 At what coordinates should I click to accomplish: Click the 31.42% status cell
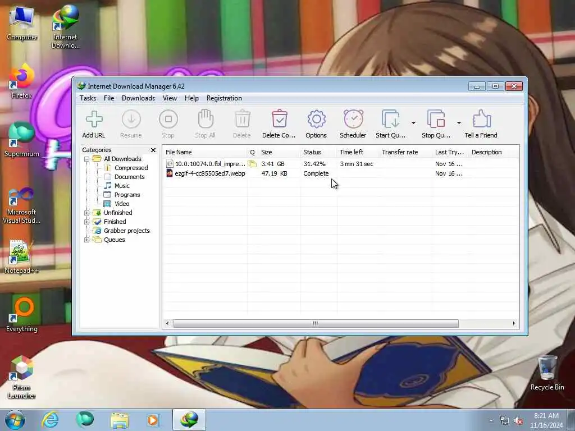click(314, 164)
